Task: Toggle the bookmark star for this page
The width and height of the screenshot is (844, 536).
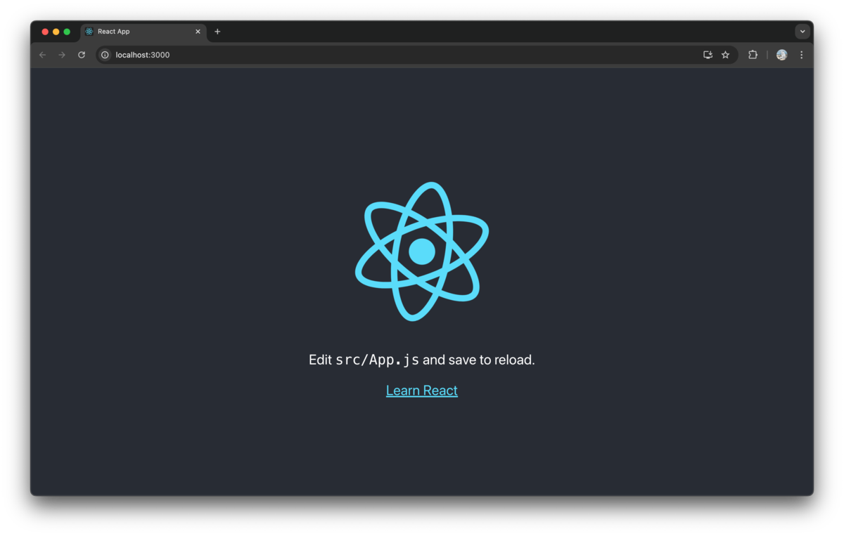Action: point(725,54)
